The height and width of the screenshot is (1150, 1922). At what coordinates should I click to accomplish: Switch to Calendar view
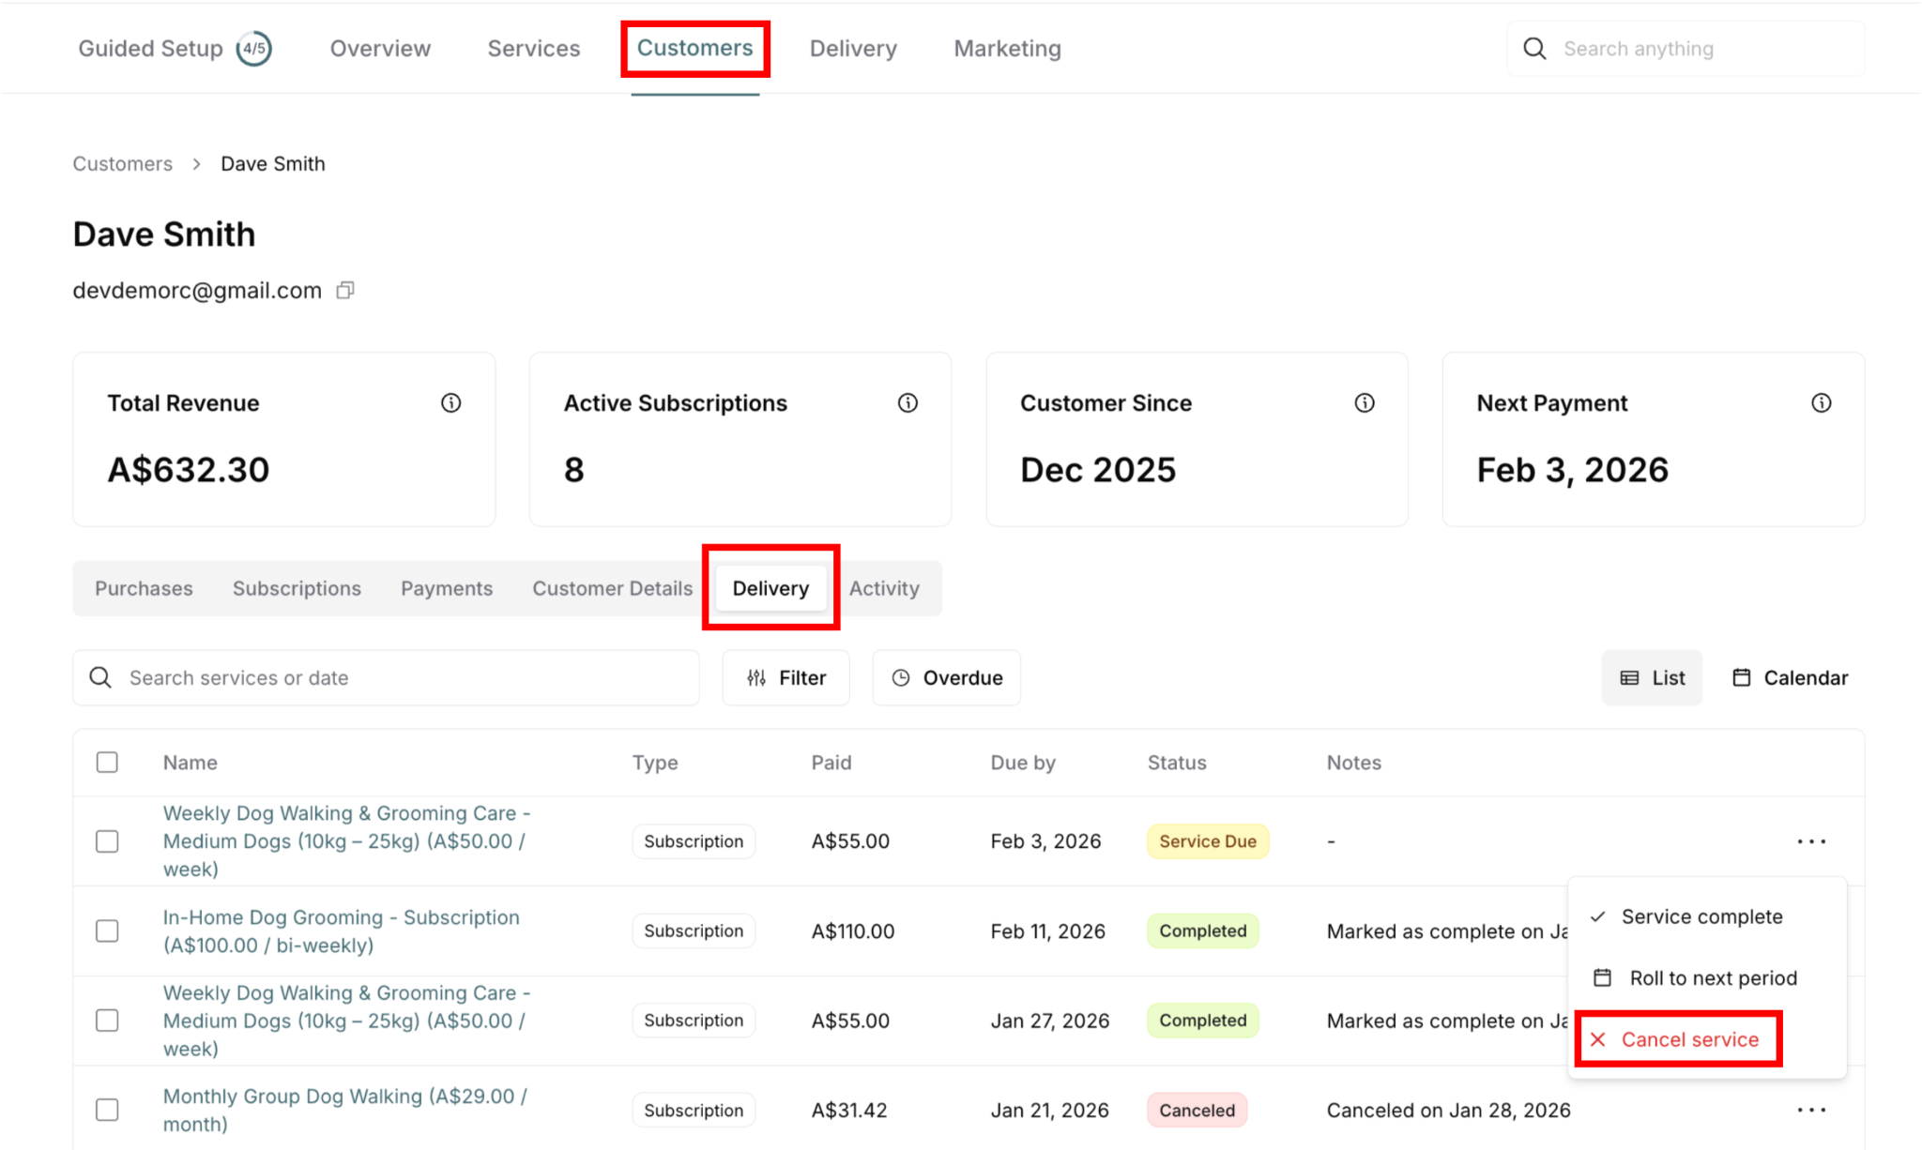[x=1790, y=677]
